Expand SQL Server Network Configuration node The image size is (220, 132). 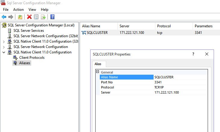point(4,47)
